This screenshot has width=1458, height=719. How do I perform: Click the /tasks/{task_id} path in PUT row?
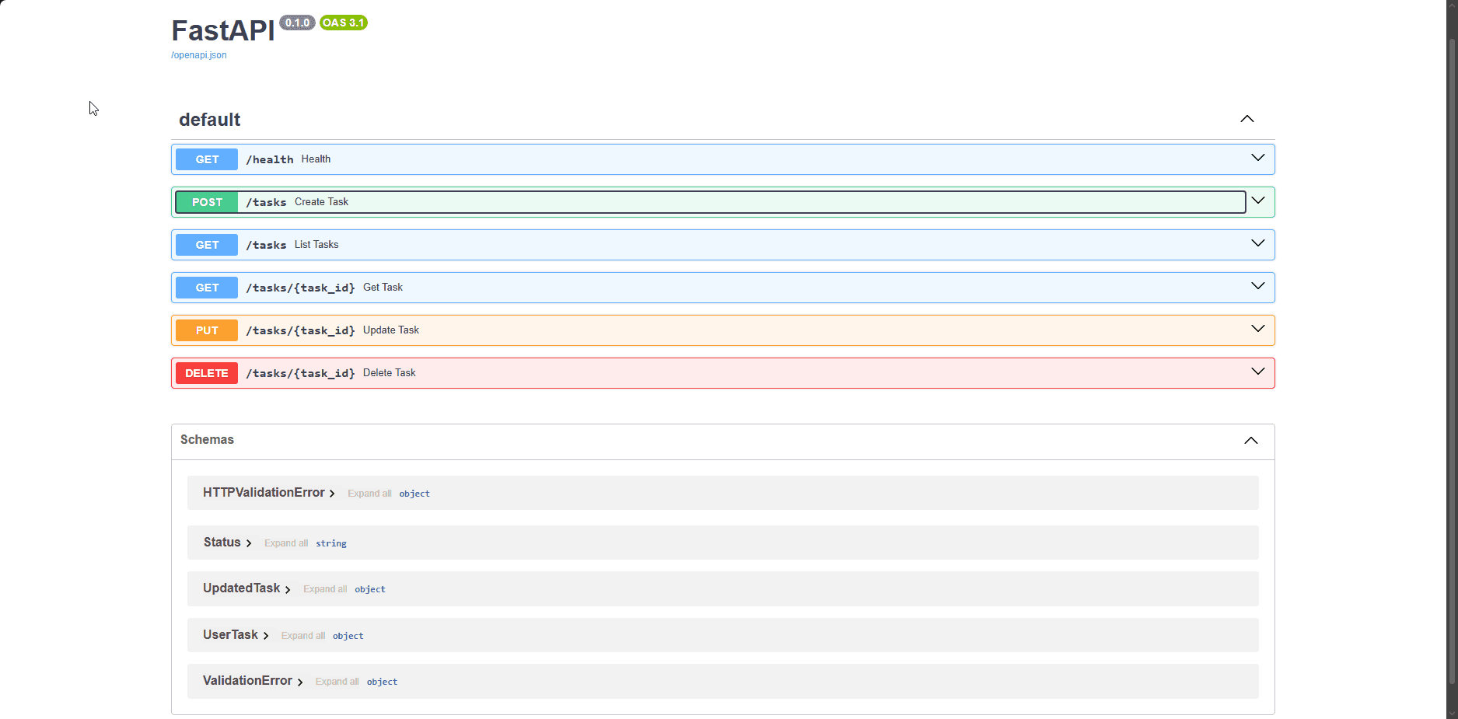300,330
